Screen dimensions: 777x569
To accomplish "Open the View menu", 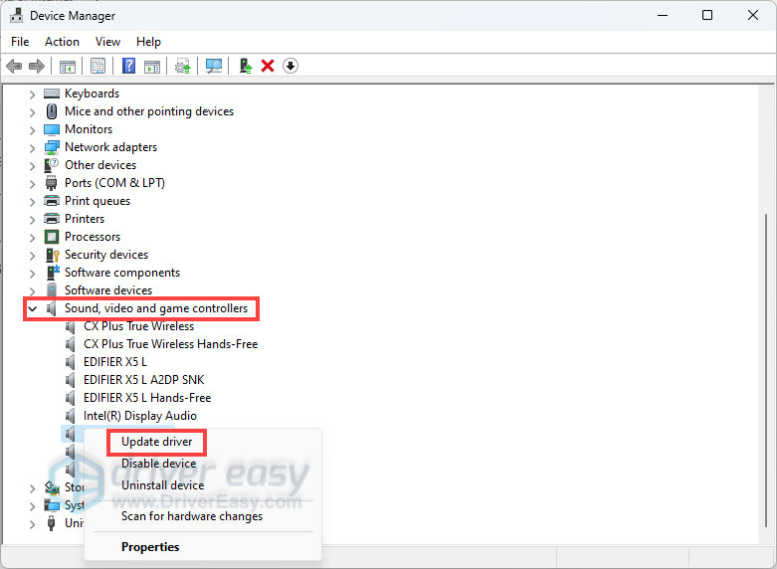I will [107, 42].
